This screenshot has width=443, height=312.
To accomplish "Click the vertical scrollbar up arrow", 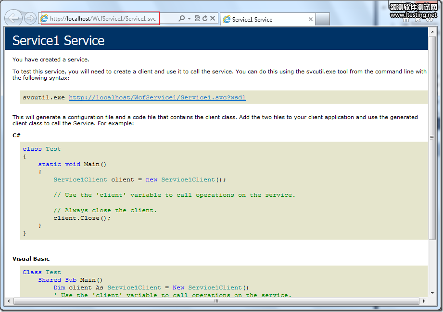I will pos(432,32).
